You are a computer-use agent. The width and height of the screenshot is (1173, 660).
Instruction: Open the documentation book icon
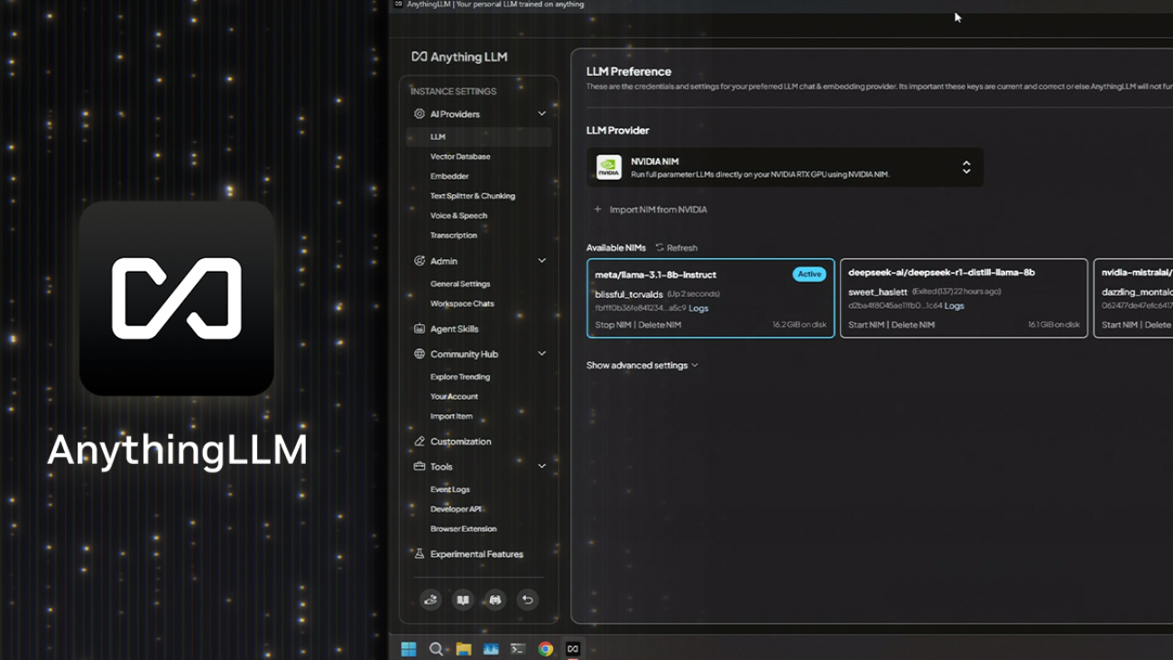coord(463,600)
